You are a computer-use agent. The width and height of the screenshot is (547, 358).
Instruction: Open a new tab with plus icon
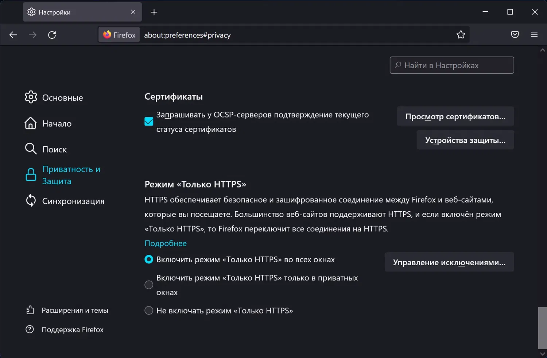pyautogui.click(x=154, y=12)
